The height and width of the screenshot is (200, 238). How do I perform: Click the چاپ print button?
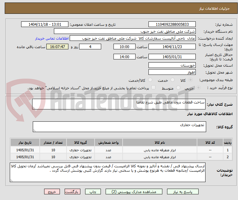(93, 192)
